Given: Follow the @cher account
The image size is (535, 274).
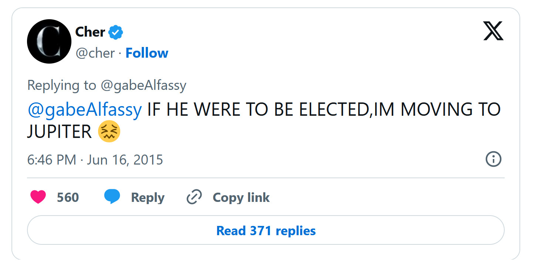Looking at the screenshot, I should [x=147, y=53].
